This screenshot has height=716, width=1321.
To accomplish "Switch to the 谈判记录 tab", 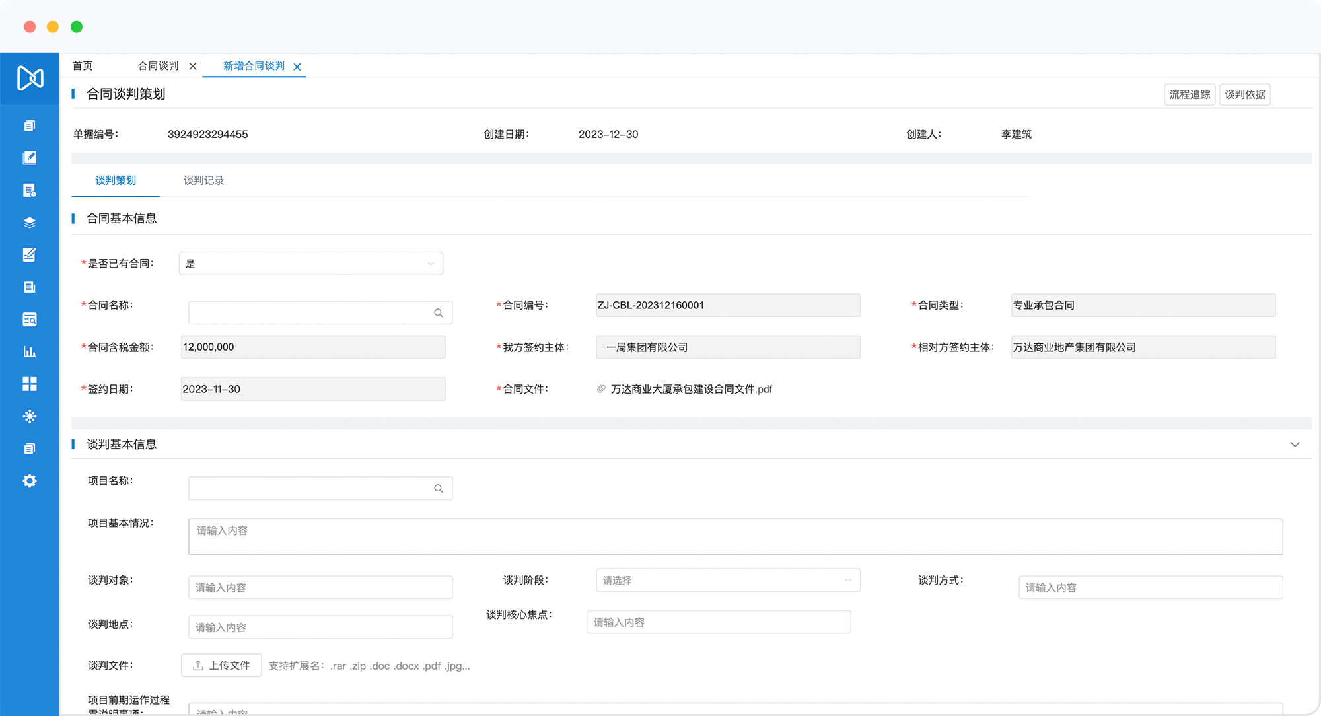I will [x=203, y=180].
